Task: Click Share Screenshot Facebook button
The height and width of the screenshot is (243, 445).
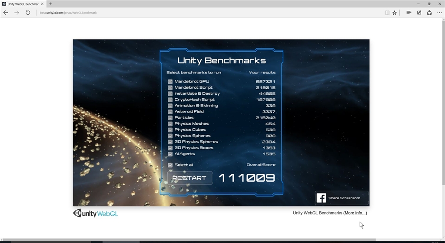Action: (x=342, y=198)
